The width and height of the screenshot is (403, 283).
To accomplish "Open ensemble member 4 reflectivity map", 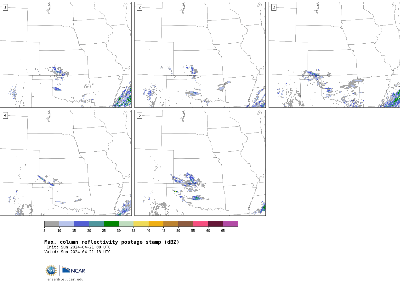I will click(x=65, y=163).
